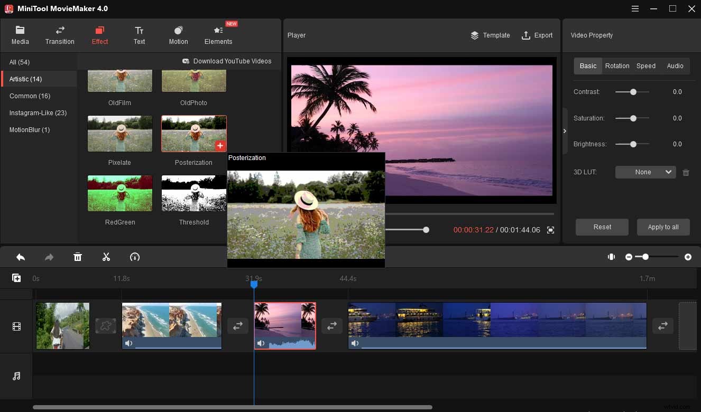Open the 3D LUT dropdown
Screen dimensions: 701x412
click(x=645, y=172)
